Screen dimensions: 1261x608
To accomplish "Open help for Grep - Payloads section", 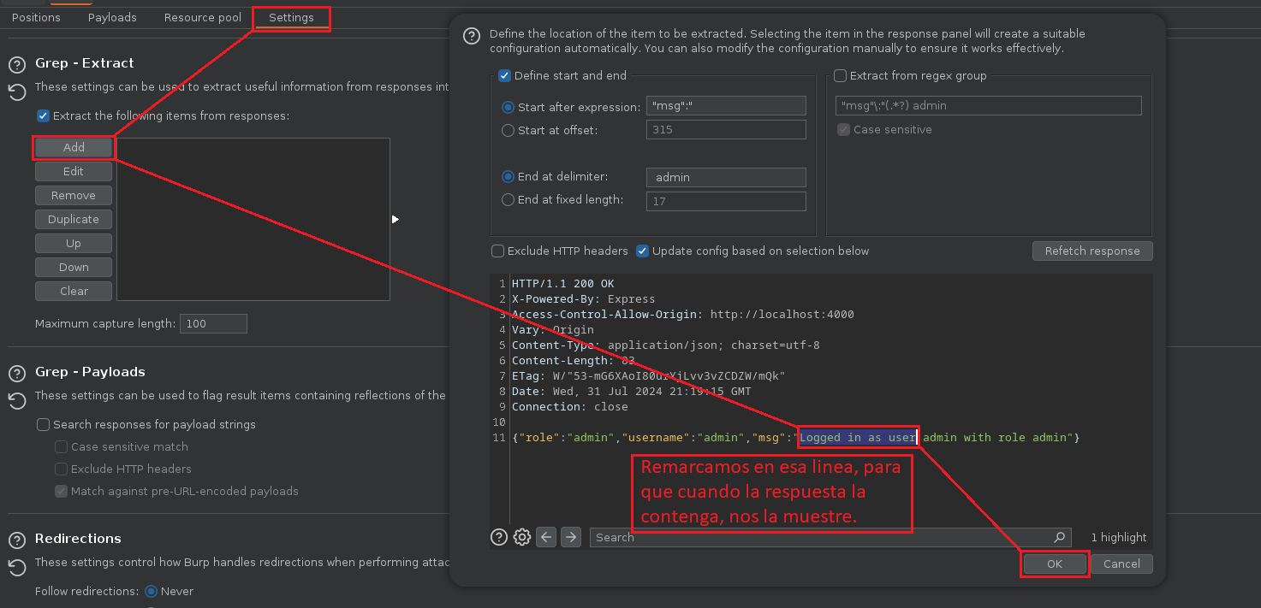I will tap(16, 374).
